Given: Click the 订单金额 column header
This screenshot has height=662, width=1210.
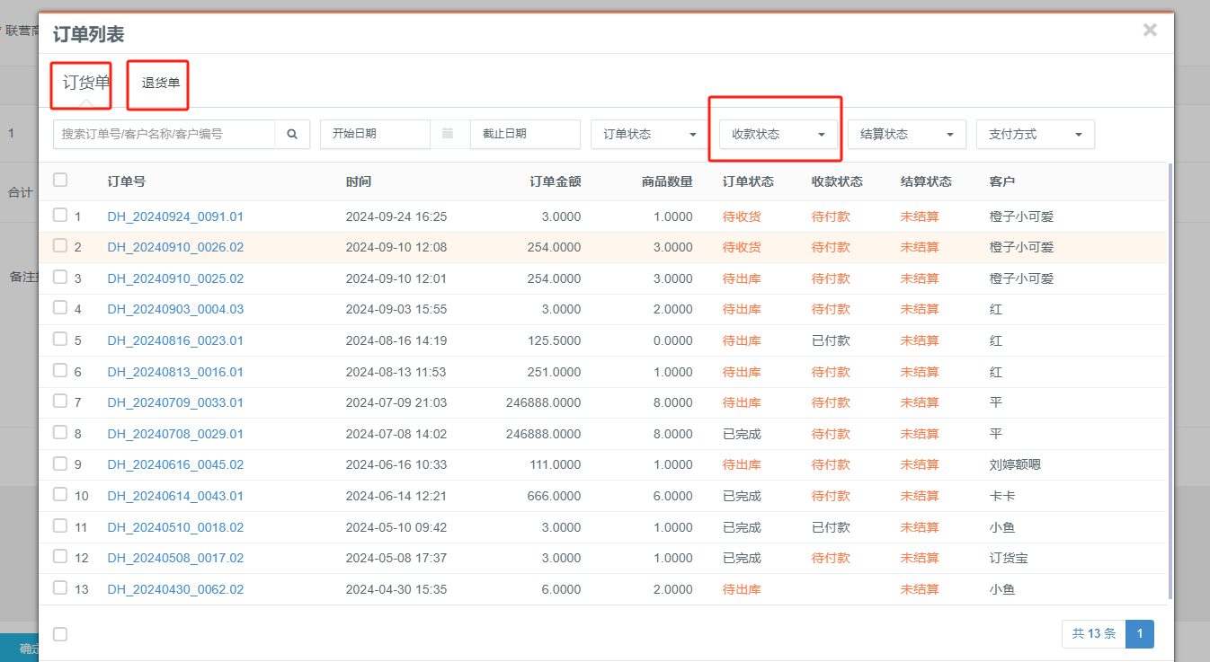Looking at the screenshot, I should (556, 181).
